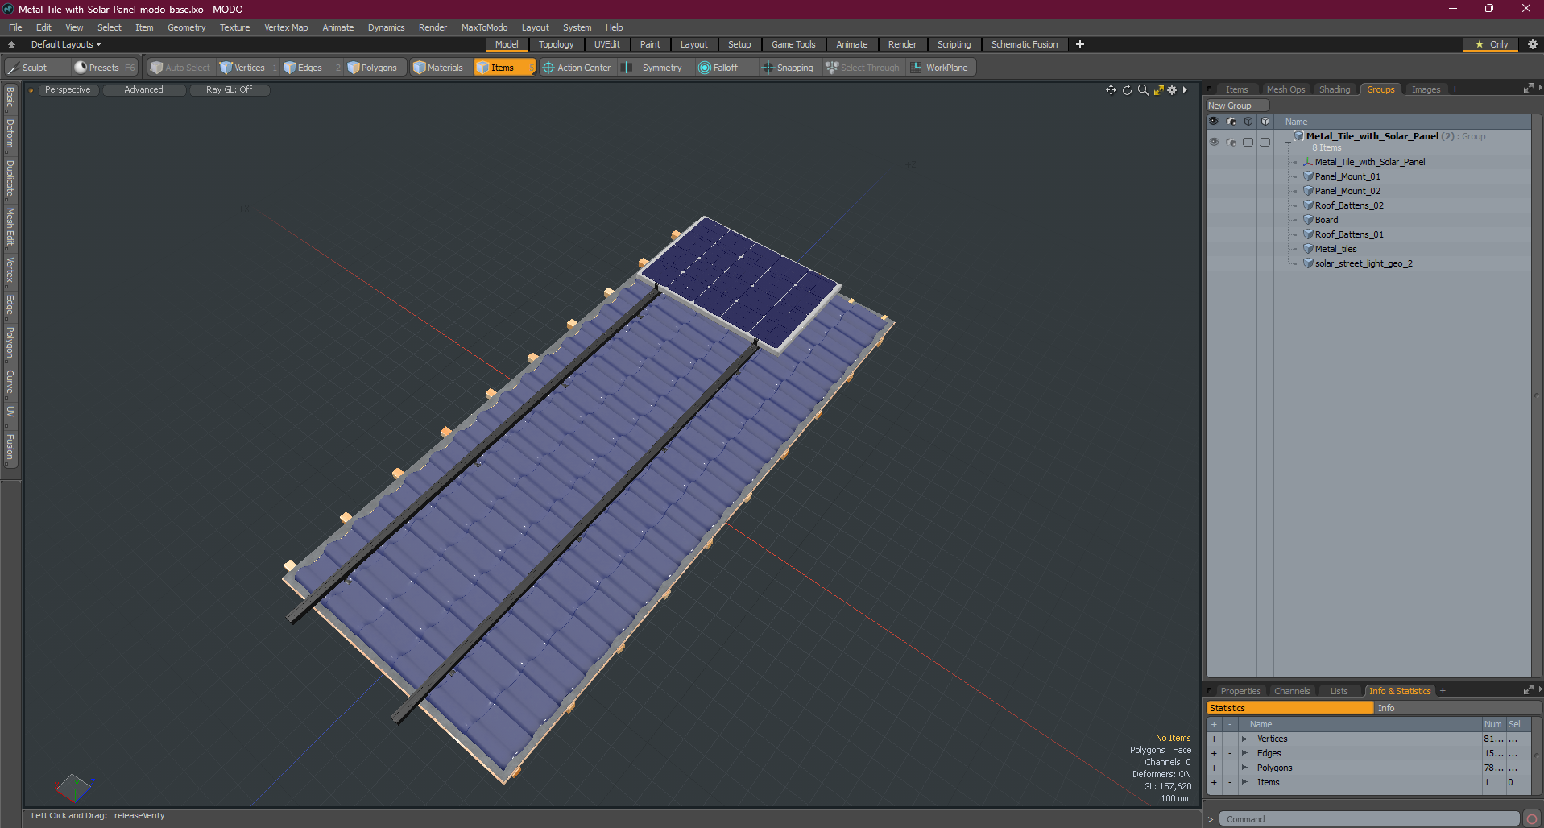Open the Perspective view type dropdown
Viewport: 1544px width, 828px height.
(68, 90)
